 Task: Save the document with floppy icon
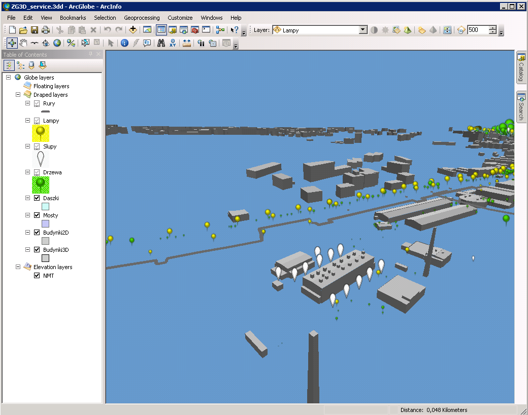tap(35, 30)
